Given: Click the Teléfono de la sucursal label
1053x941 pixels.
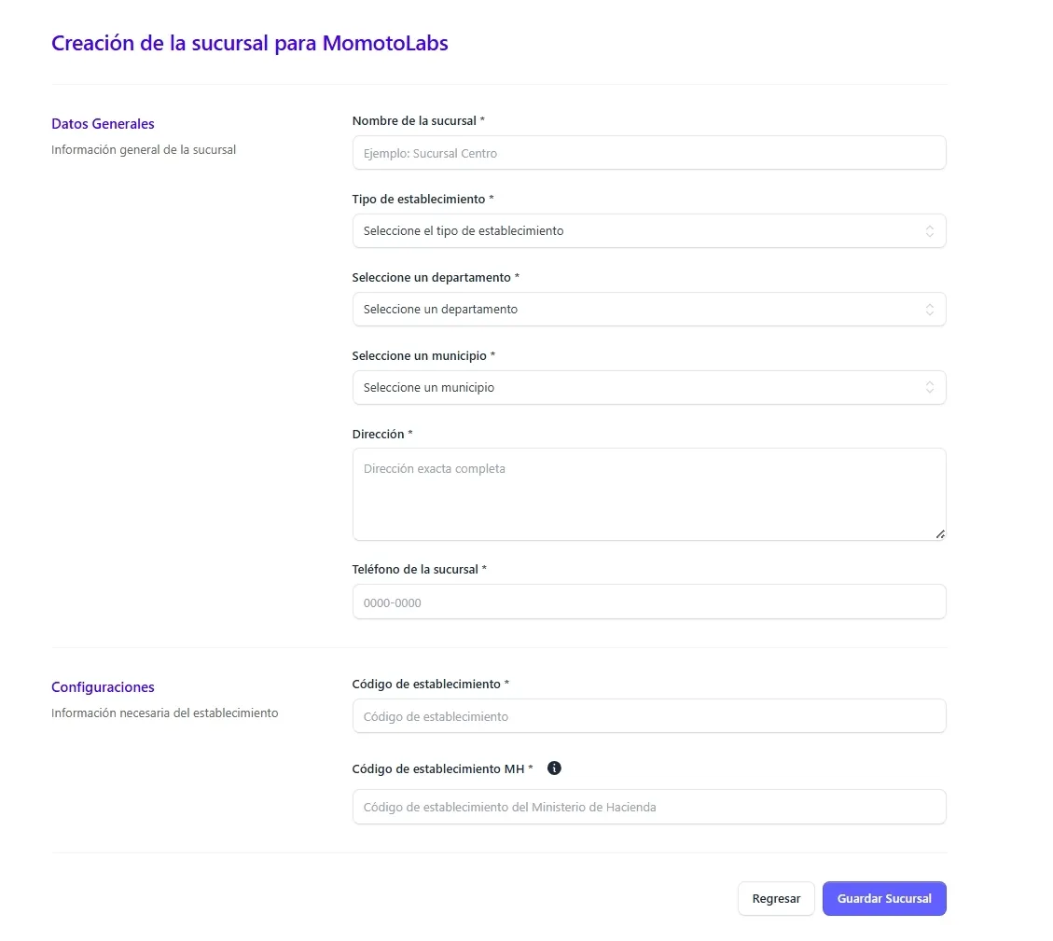Looking at the screenshot, I should click(419, 569).
